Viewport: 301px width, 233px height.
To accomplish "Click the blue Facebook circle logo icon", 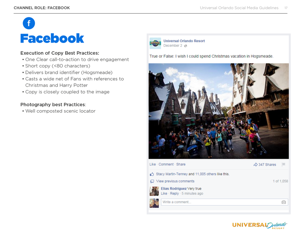I will click(x=29, y=23).
